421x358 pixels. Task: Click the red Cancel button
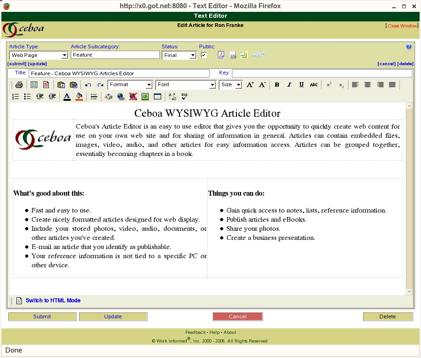point(237,316)
